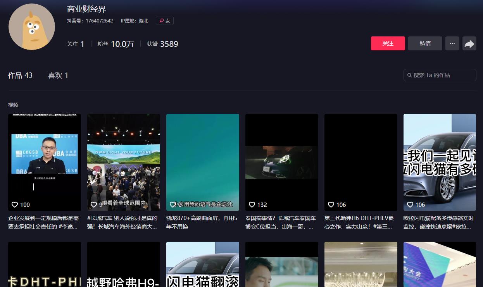Open the dark car headlight video
483x287 pixels.
point(282,162)
